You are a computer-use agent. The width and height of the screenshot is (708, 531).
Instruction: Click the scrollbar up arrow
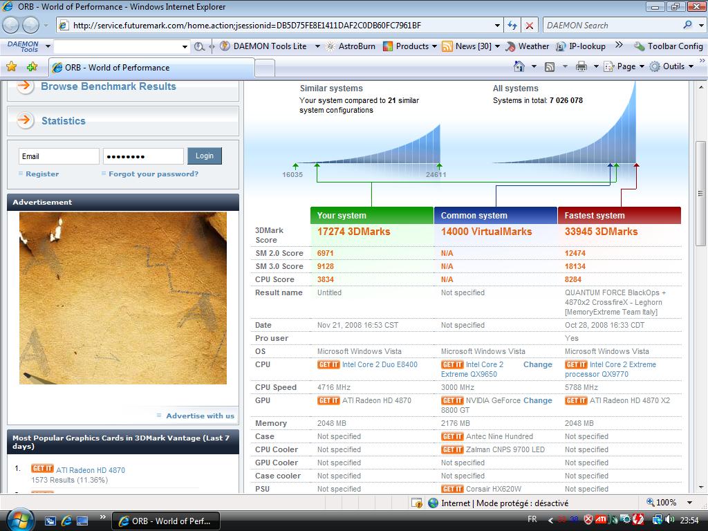(x=701, y=86)
